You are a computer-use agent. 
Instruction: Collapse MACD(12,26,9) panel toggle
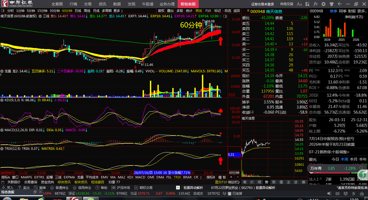pos(2,130)
